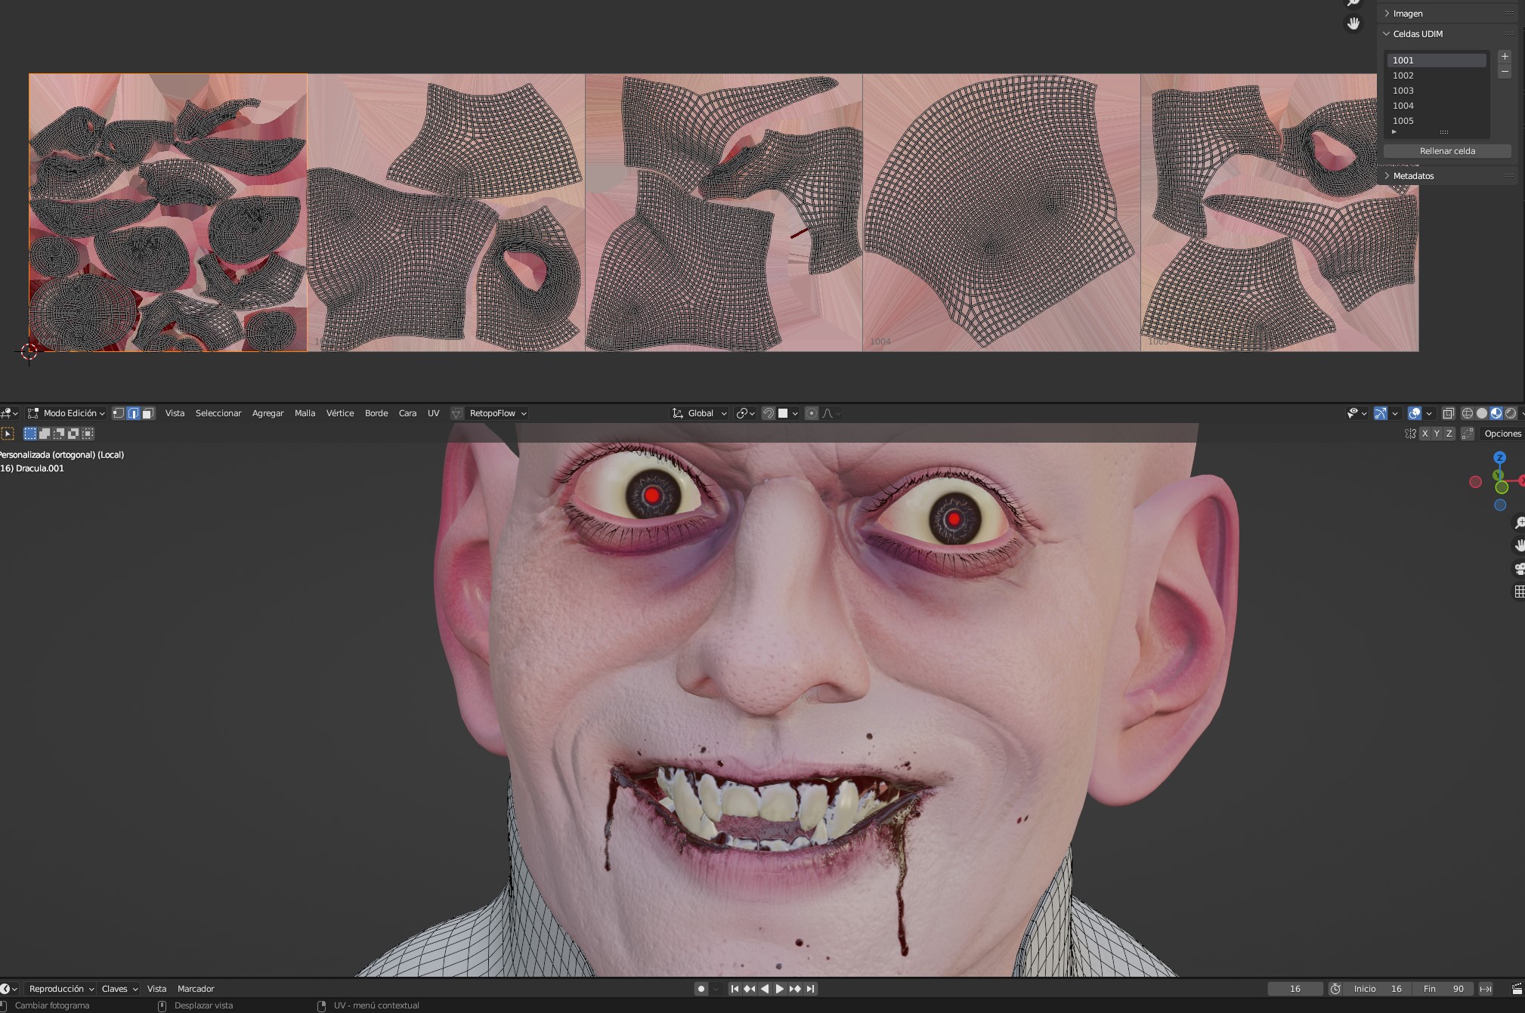Toggle viewport overlays display
Screen dimensions: 1525x1013
pos(1415,413)
